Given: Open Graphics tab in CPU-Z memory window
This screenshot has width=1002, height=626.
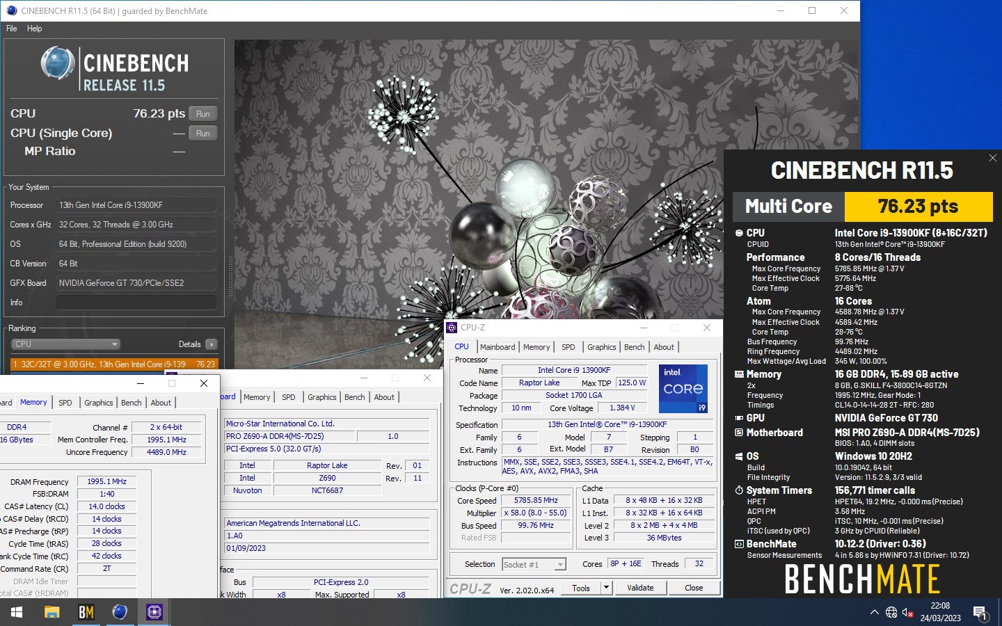Looking at the screenshot, I should [99, 403].
